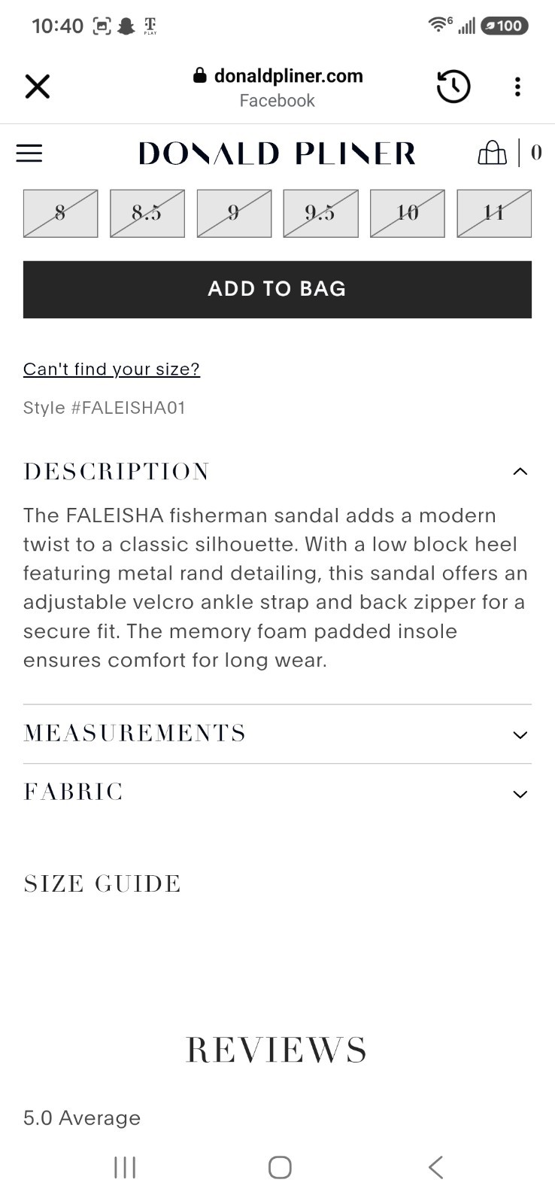Tap the Donald Pliner logo
555x1204 pixels.
[277, 154]
